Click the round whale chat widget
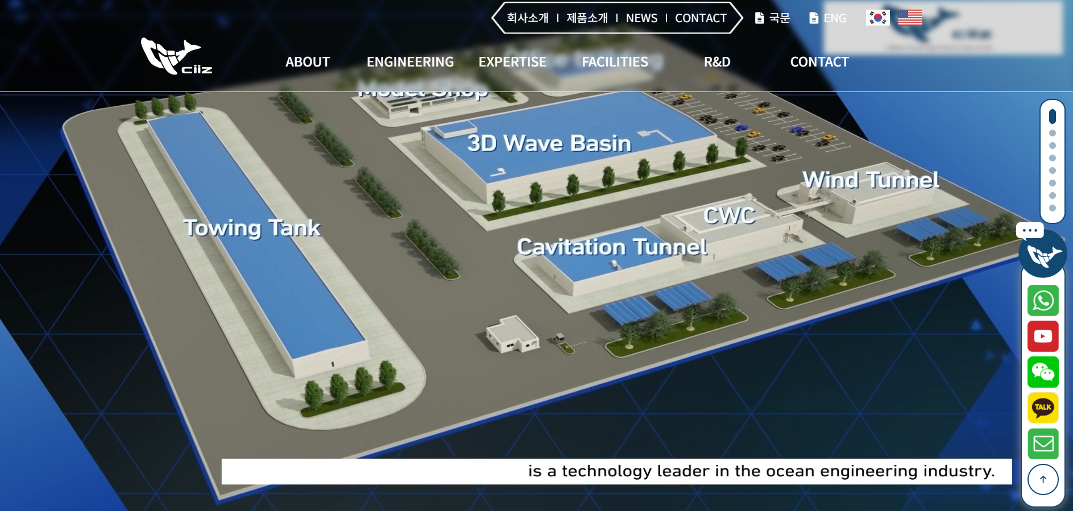 point(1042,254)
